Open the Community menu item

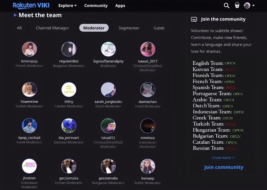(96, 6)
